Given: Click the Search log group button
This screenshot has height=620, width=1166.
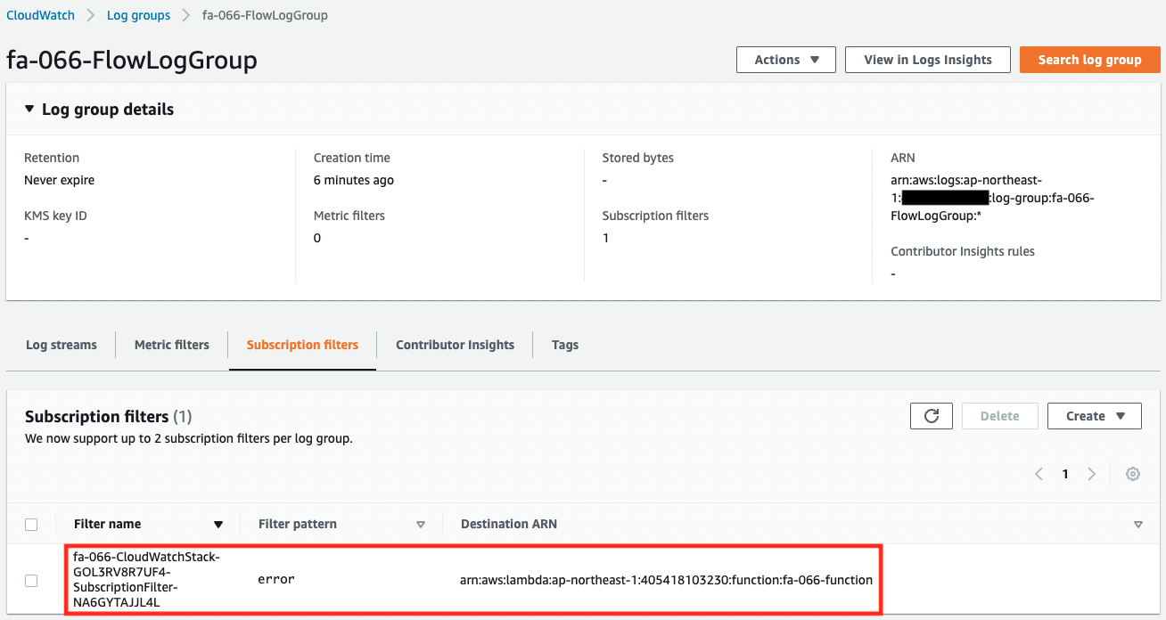Looking at the screenshot, I should click(x=1089, y=60).
